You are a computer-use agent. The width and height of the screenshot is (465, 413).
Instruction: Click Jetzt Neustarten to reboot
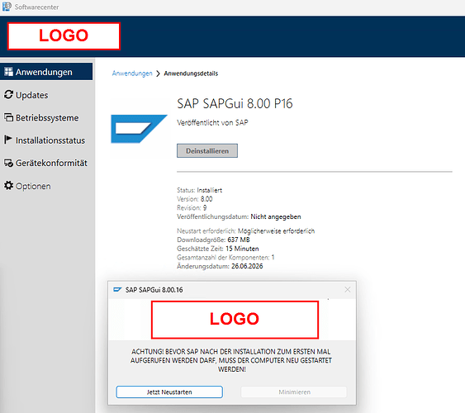pos(169,392)
